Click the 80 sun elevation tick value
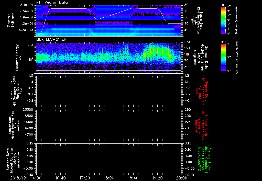 [186, 5]
